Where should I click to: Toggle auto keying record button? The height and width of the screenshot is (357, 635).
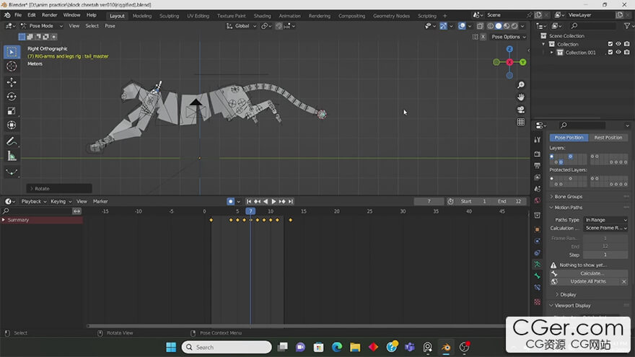coord(230,201)
